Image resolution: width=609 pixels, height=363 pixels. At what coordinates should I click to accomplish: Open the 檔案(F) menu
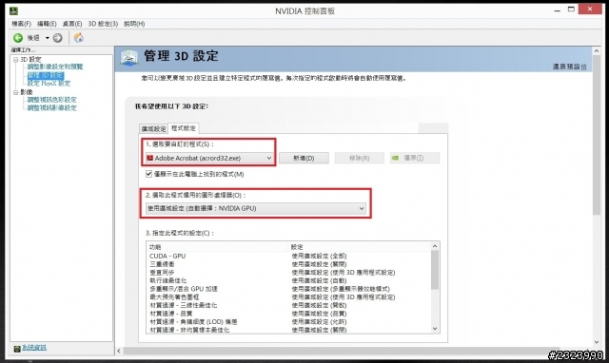tap(21, 24)
